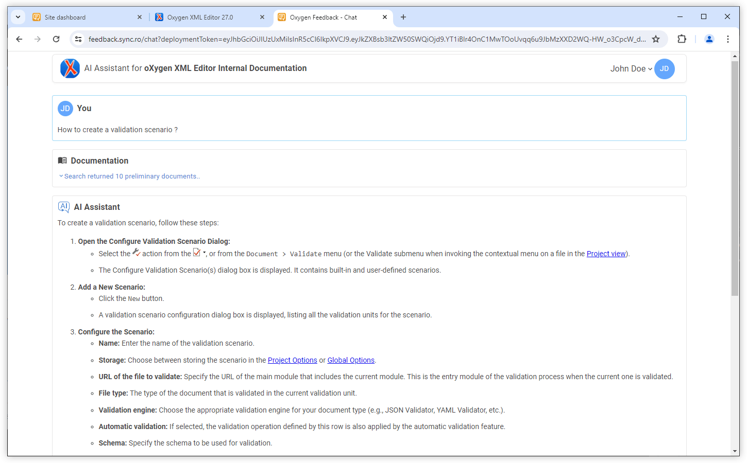Close the Oxygen Feedback - Chat tab
This screenshot has height=463, width=747.
pyautogui.click(x=385, y=17)
